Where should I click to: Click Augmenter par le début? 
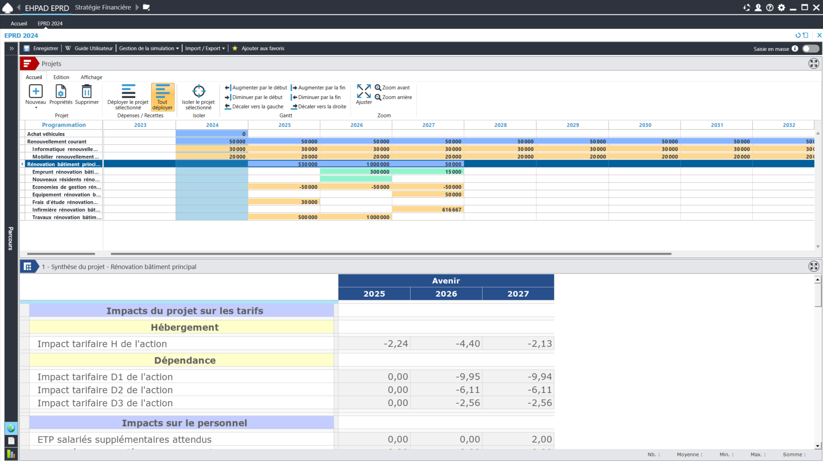pyautogui.click(x=256, y=88)
